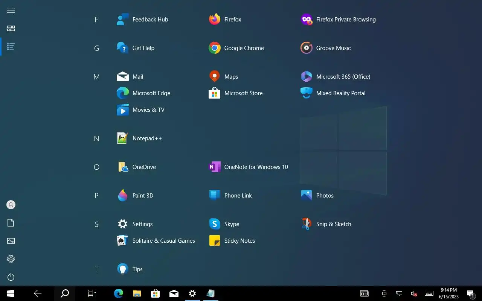This screenshot has width=482, height=301.
Task: Open Solitaire & Casual Games
Action: point(156,241)
